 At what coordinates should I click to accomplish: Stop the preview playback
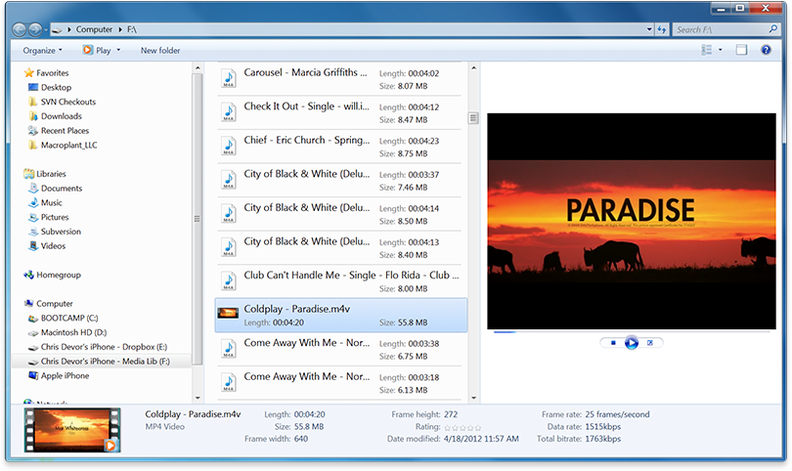(613, 343)
